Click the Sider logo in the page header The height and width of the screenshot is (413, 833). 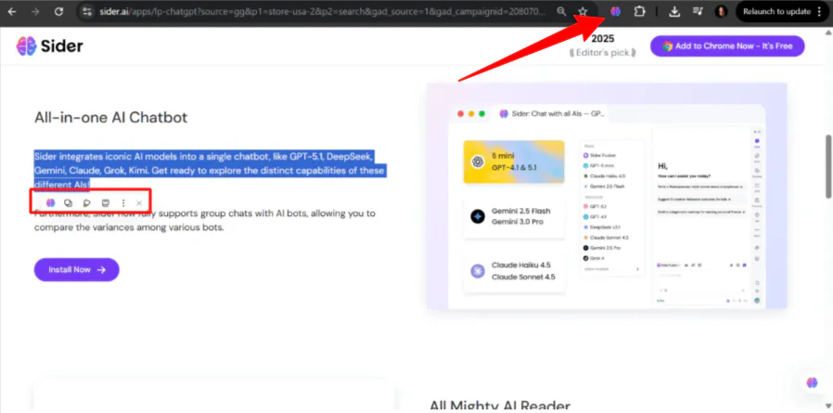(49, 46)
